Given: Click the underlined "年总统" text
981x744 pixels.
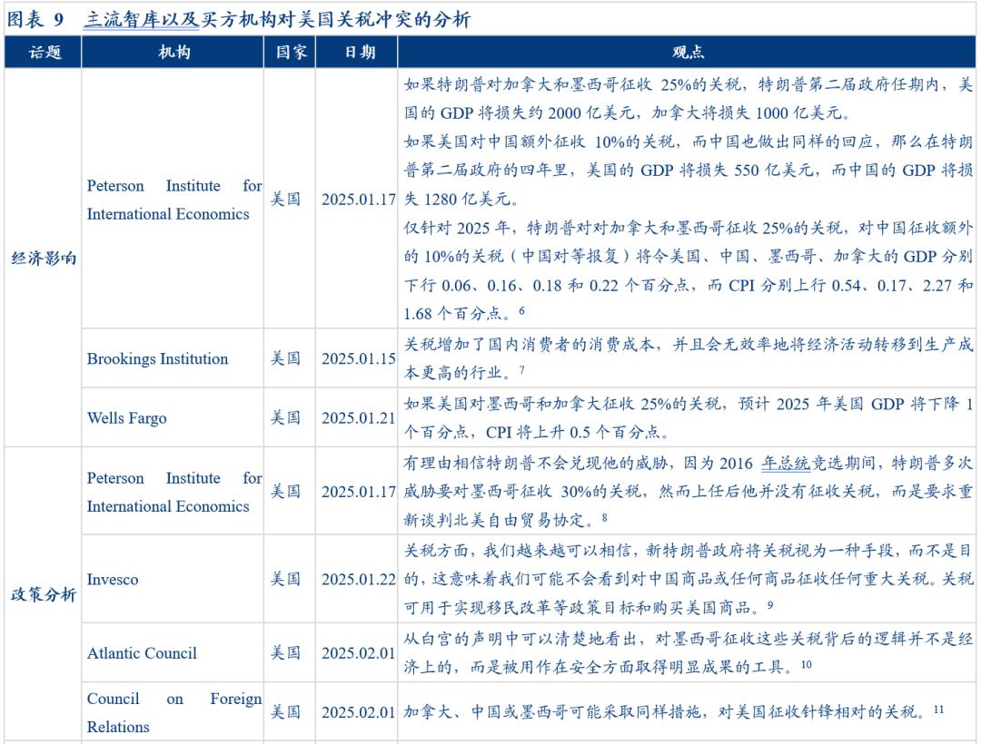Looking at the screenshot, I should [785, 465].
